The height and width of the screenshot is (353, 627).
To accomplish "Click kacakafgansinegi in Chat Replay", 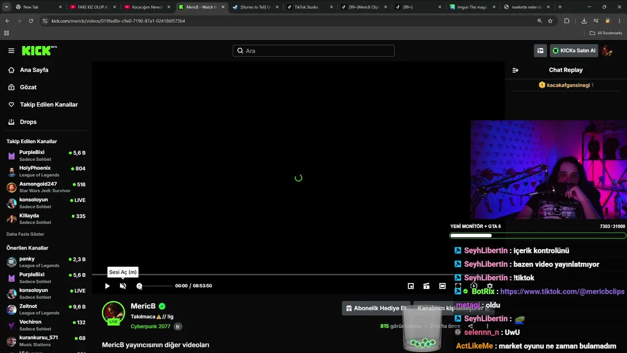I will (x=568, y=85).
